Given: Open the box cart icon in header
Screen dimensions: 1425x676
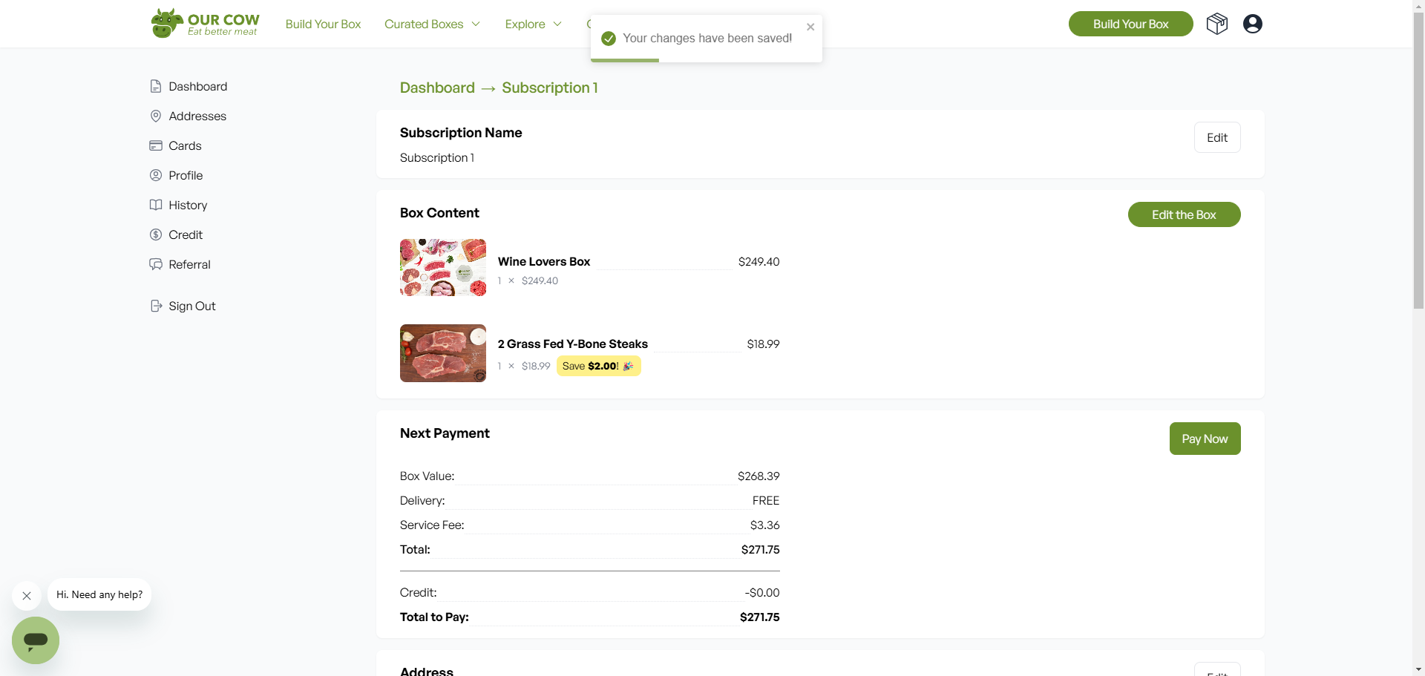Looking at the screenshot, I should [1217, 24].
